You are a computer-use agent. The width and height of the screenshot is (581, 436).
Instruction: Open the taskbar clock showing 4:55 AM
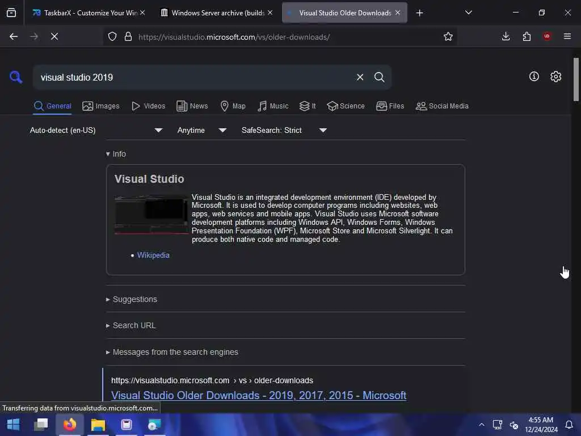pos(541,425)
